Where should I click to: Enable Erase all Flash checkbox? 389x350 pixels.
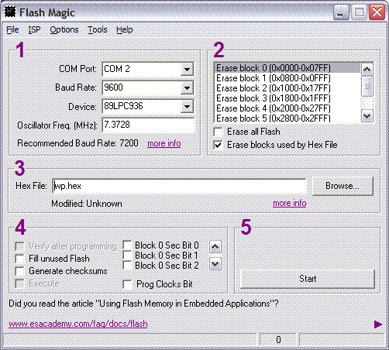tap(219, 132)
